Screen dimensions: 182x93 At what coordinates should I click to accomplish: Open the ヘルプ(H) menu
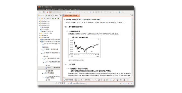76,9
